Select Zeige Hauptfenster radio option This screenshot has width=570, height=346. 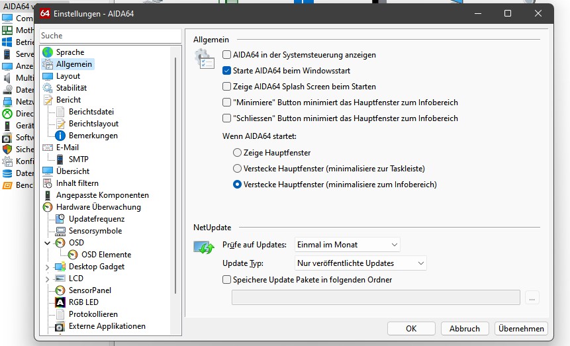237,153
